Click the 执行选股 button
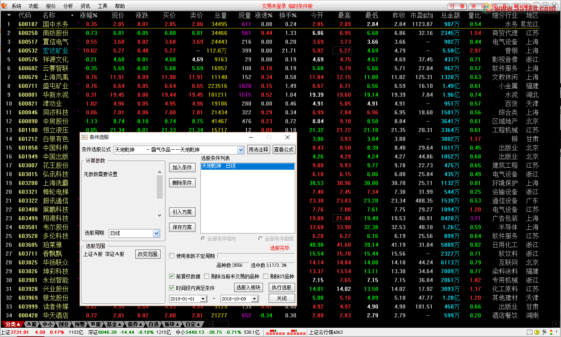This screenshot has height=337, width=561. tap(282, 287)
